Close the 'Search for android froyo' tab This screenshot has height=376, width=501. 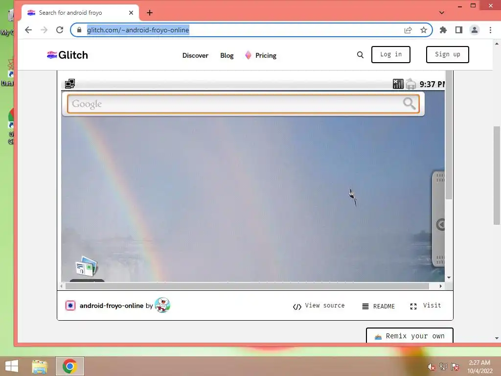(131, 13)
